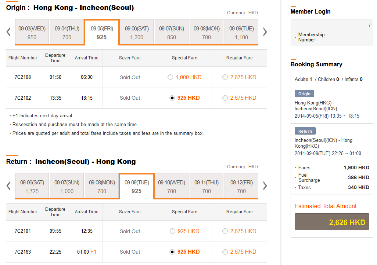The image size is (377, 265).
Task: Pick 09-06(SAT) 1,200 origin date tab
Action: (137, 32)
